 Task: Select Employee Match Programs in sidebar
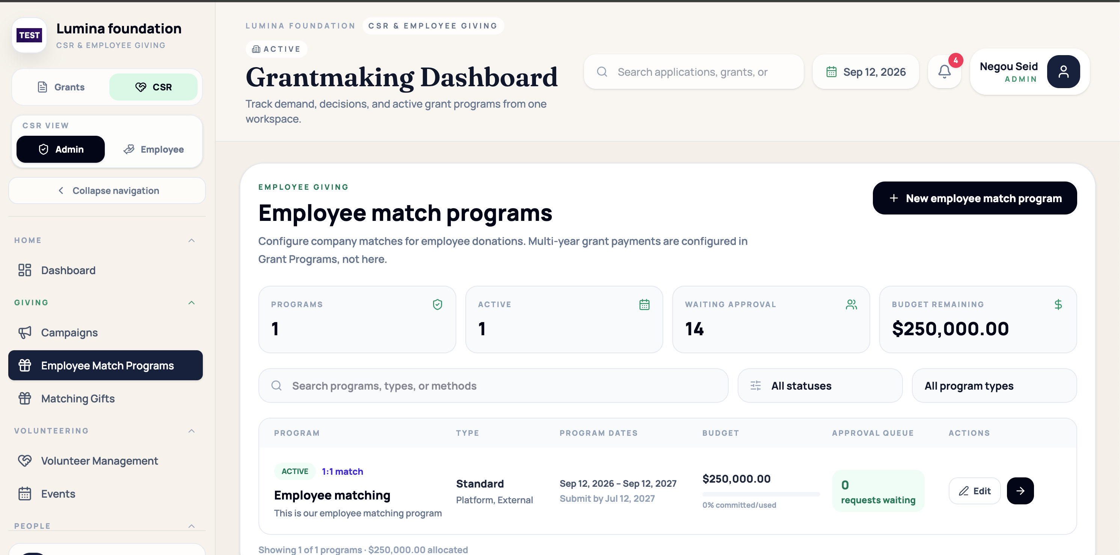(x=106, y=365)
